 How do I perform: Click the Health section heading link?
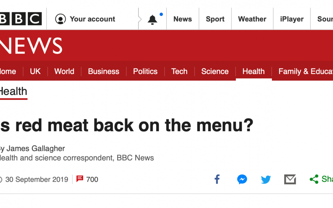pos(13,92)
